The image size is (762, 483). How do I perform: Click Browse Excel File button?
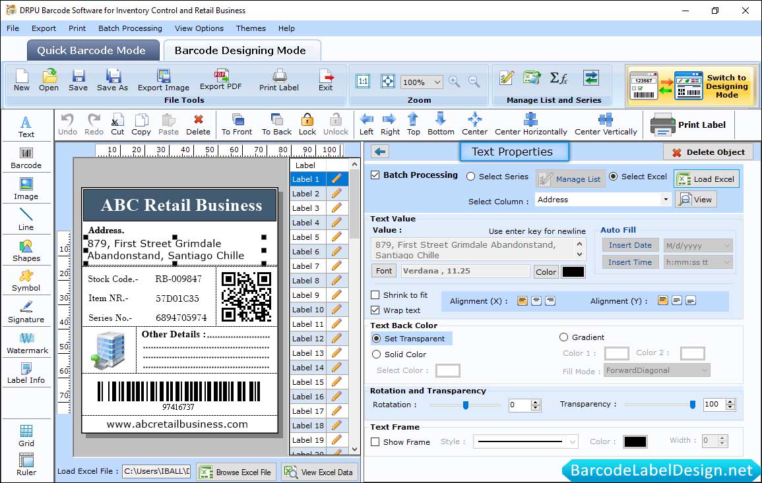click(236, 472)
